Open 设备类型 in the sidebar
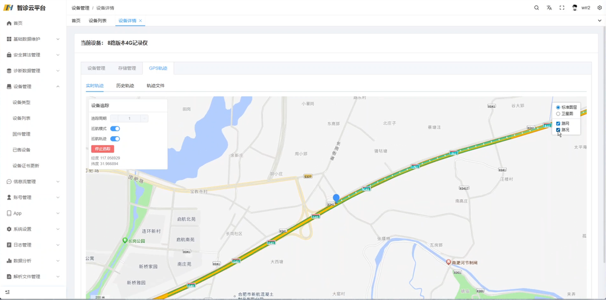Viewport: 606px width, 300px height. 22,102
